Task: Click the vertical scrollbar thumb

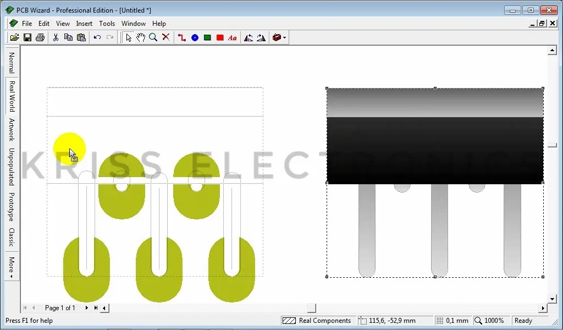Action: [x=552, y=145]
